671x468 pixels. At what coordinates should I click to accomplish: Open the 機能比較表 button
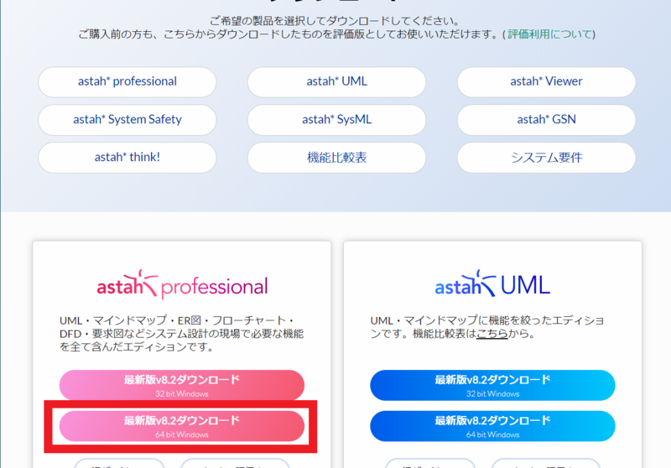pyautogui.click(x=337, y=158)
